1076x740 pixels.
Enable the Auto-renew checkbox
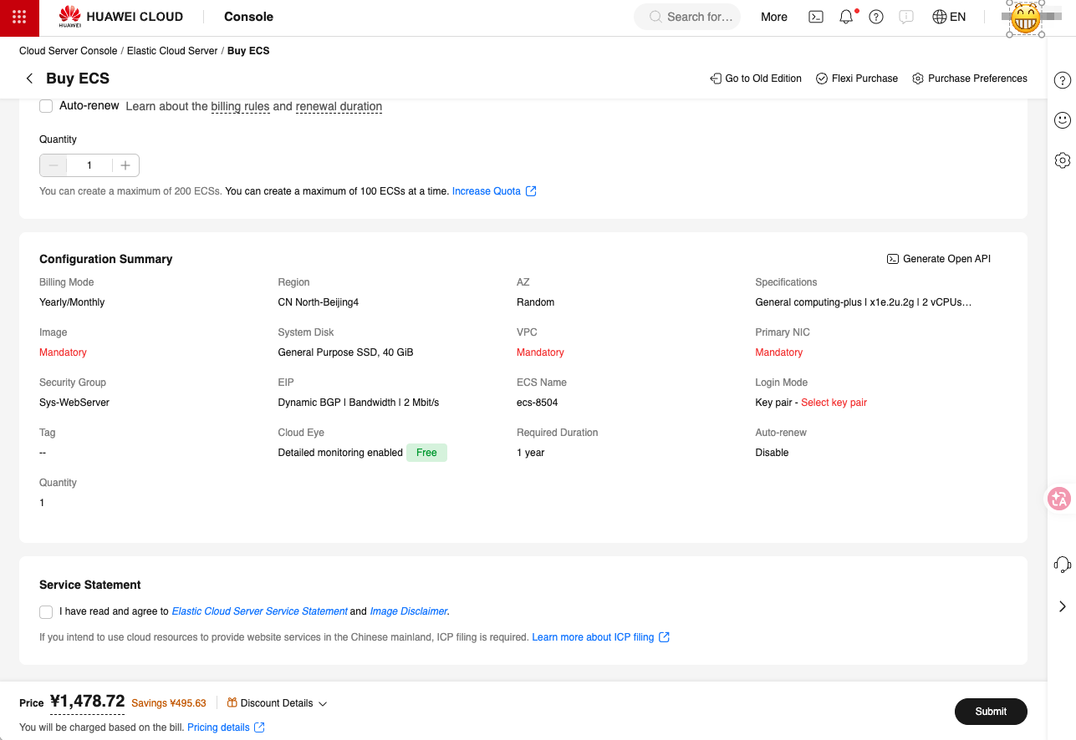point(46,106)
